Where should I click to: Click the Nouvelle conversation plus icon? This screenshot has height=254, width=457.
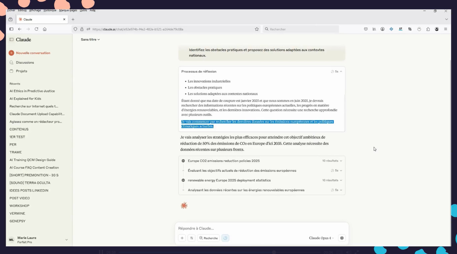click(x=11, y=53)
